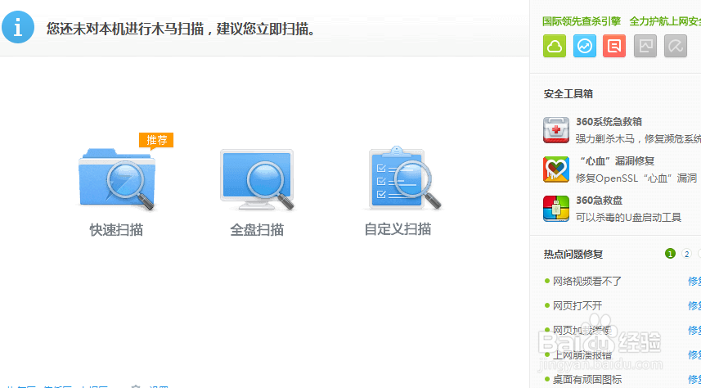Click the 可以杀毒的U盘启动工具 description
The height and width of the screenshot is (388, 701).
pos(628,218)
